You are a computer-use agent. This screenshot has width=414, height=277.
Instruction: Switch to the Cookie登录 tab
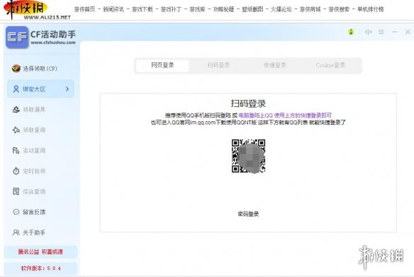[x=330, y=65]
